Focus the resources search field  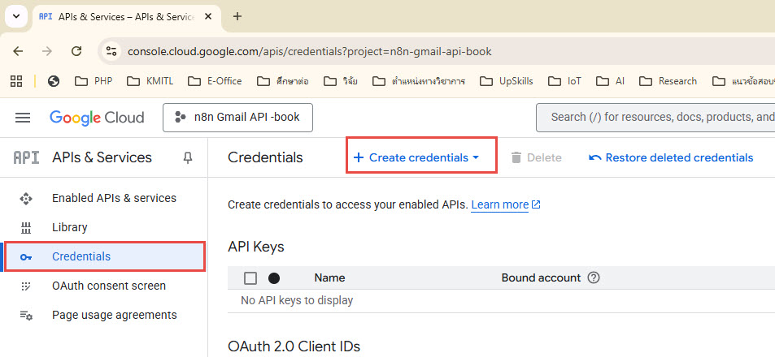(x=659, y=117)
